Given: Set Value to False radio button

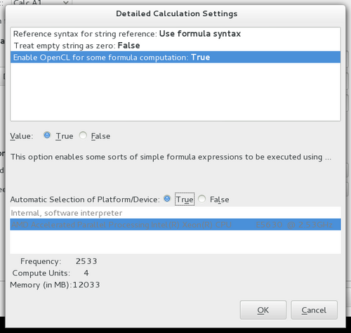Looking at the screenshot, I should 83,136.
